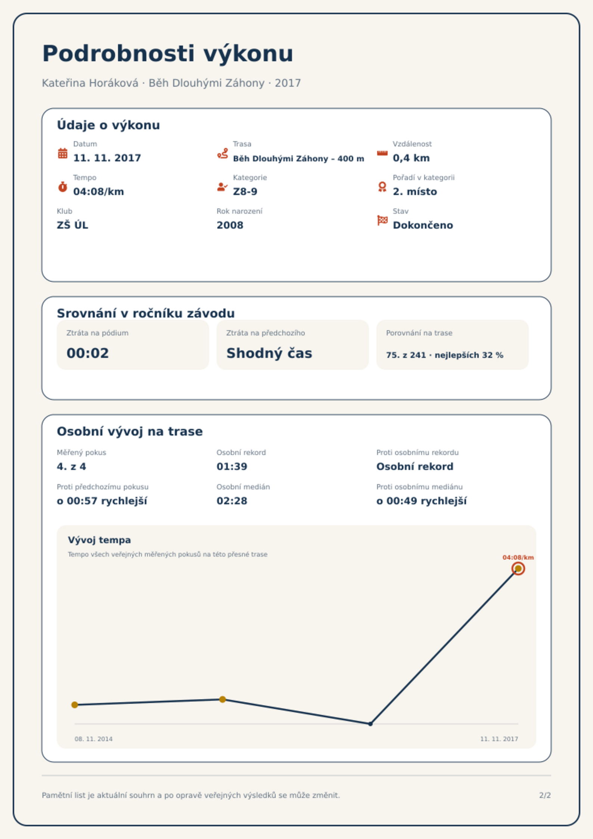Click the Vývoj tempa chart title
The width and height of the screenshot is (593, 839).
tap(99, 540)
